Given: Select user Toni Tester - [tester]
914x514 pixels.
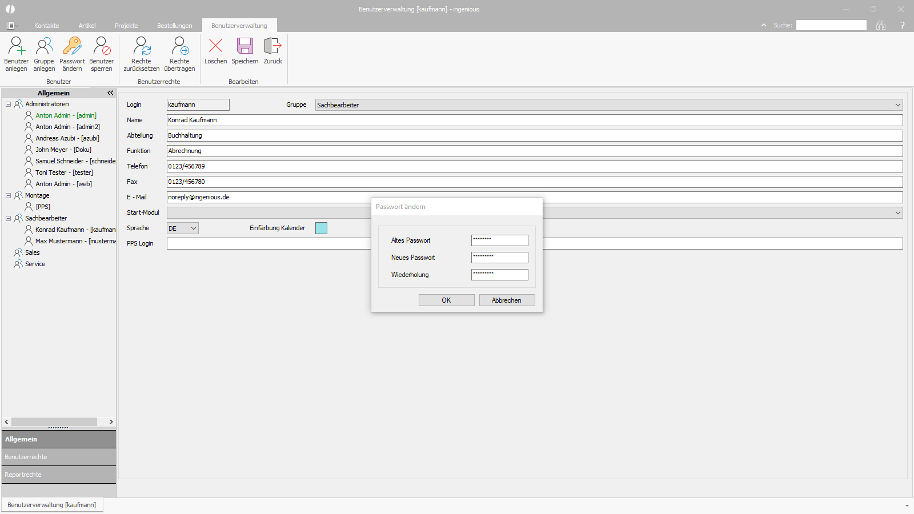Looking at the screenshot, I should point(64,172).
